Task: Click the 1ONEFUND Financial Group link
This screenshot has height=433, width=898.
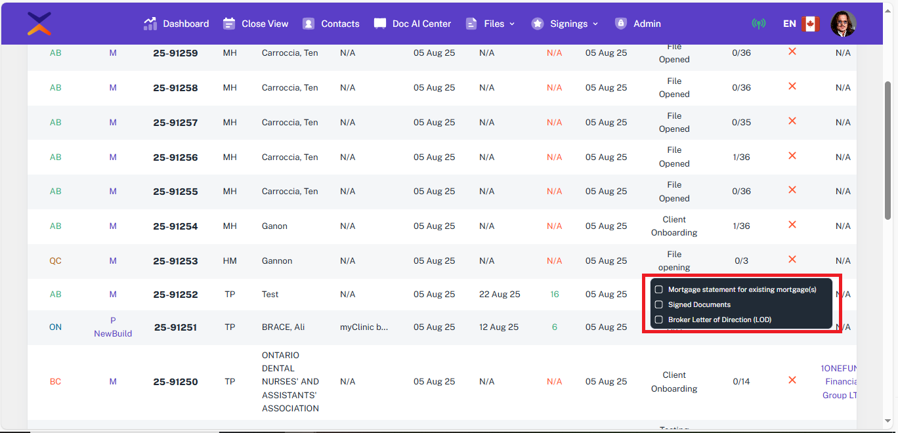Action: click(840, 382)
